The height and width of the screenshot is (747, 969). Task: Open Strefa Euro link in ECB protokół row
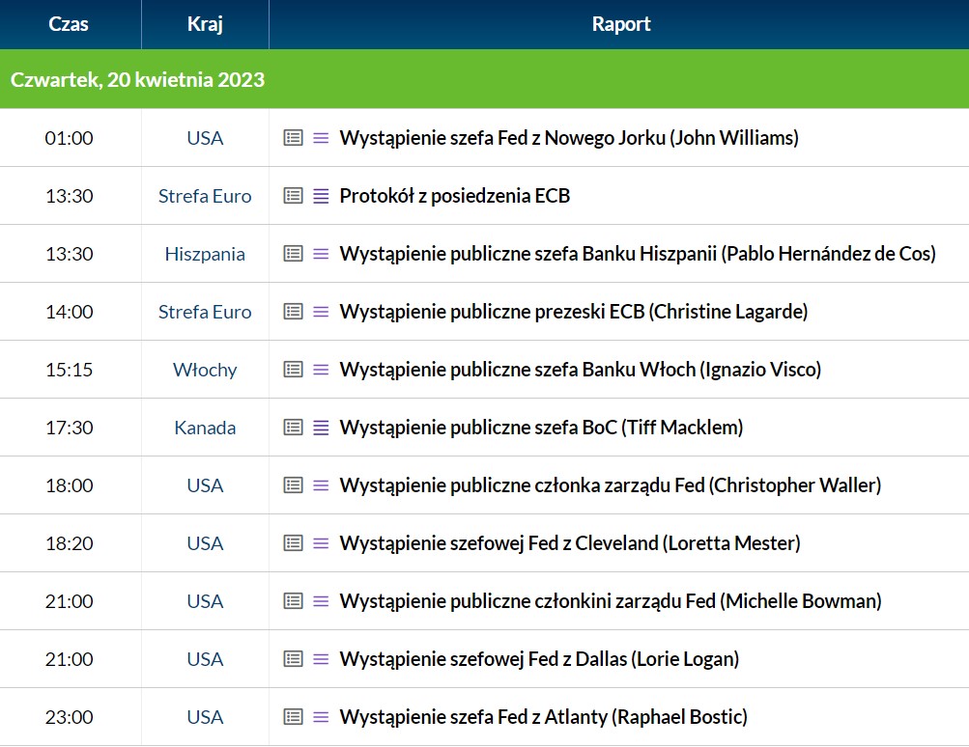tap(205, 196)
